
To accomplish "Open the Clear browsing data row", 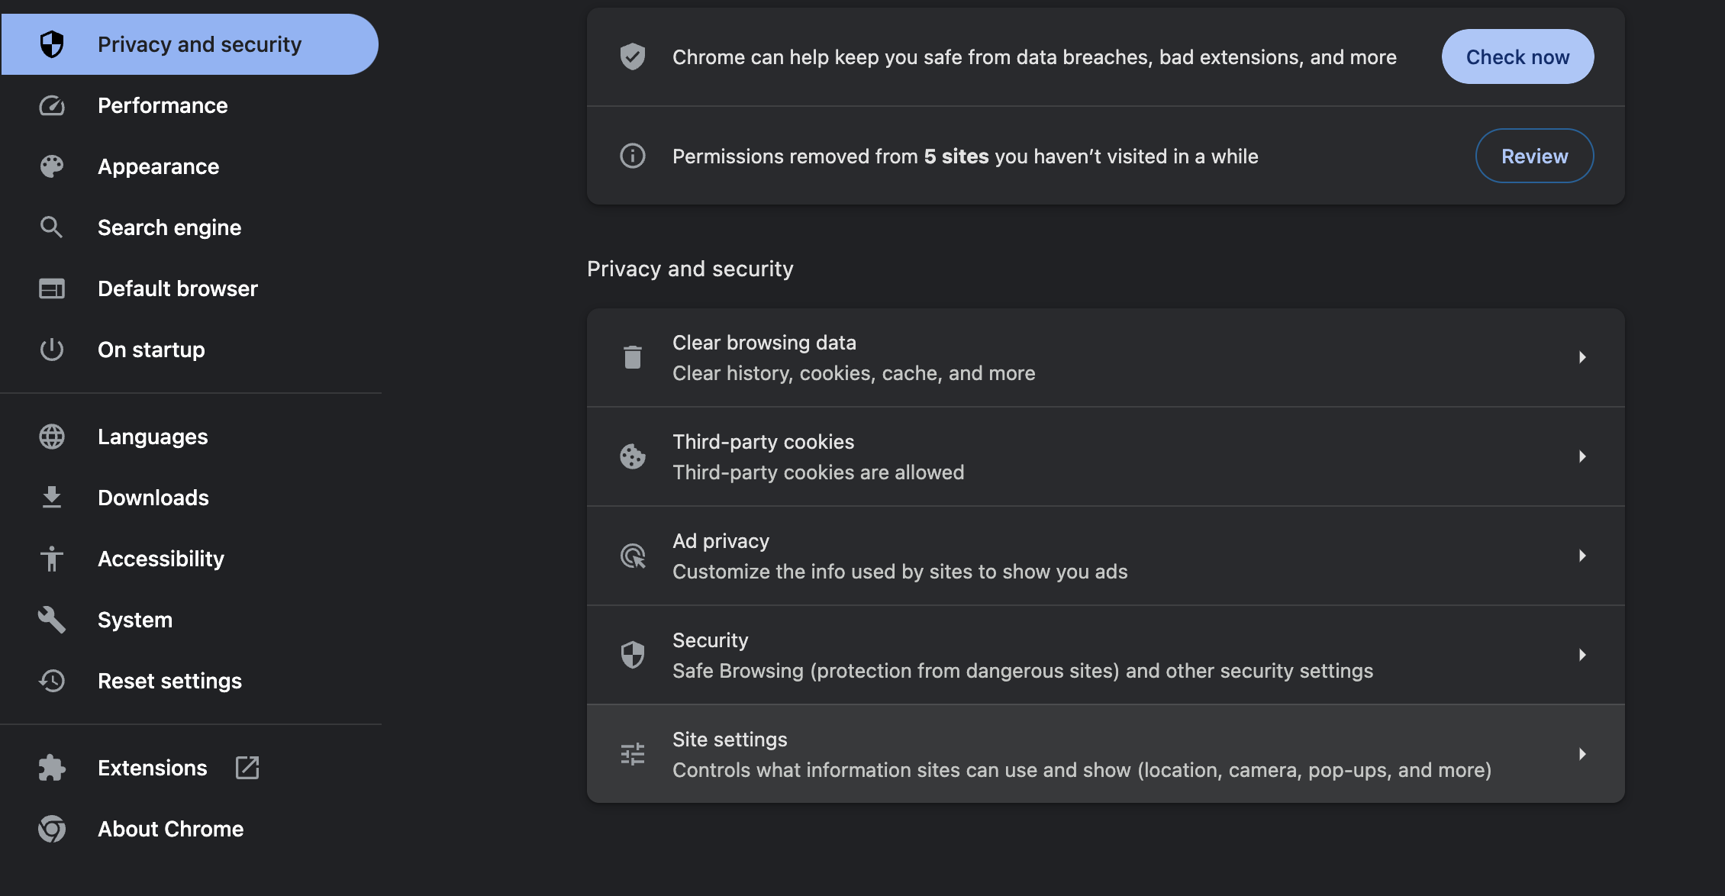I will coord(1105,357).
